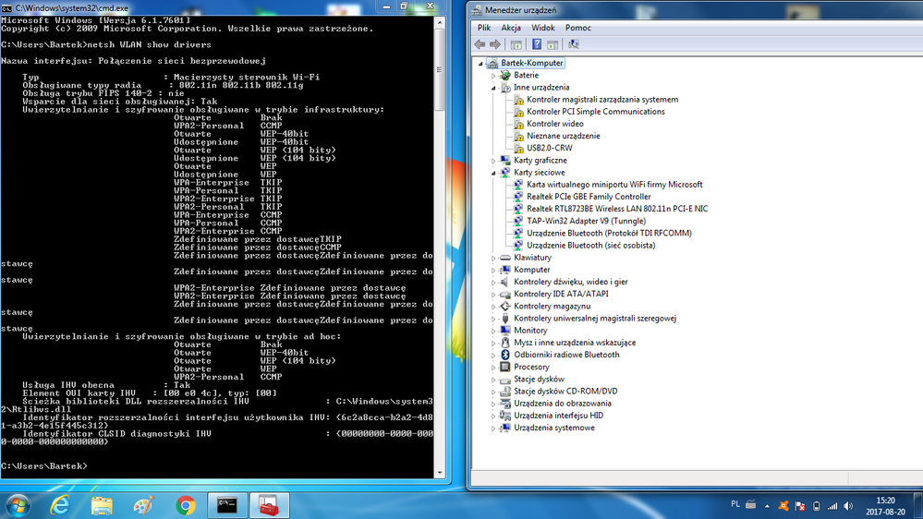
Task: Expand the Baterie category
Action: (x=494, y=76)
